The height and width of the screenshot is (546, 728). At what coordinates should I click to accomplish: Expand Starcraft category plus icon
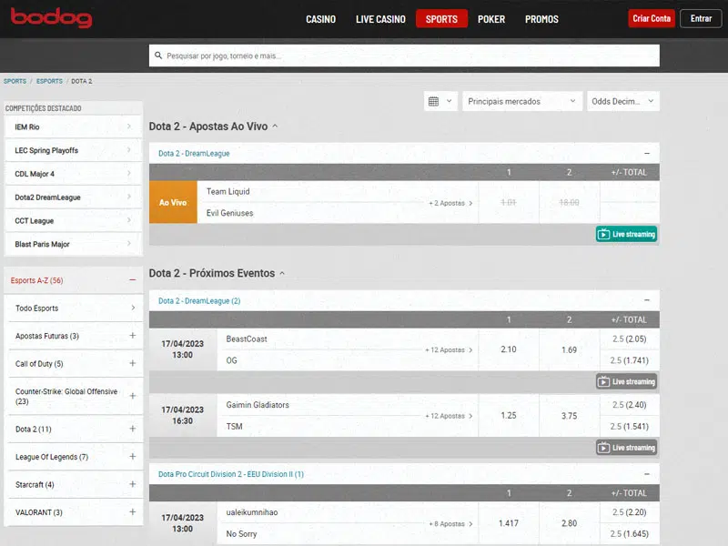point(132,484)
